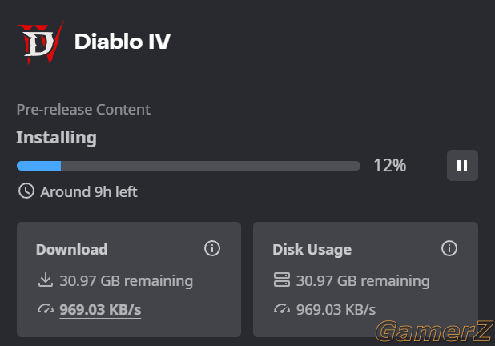Pause the Diablo IV installation
This screenshot has width=495, height=346.
[462, 166]
